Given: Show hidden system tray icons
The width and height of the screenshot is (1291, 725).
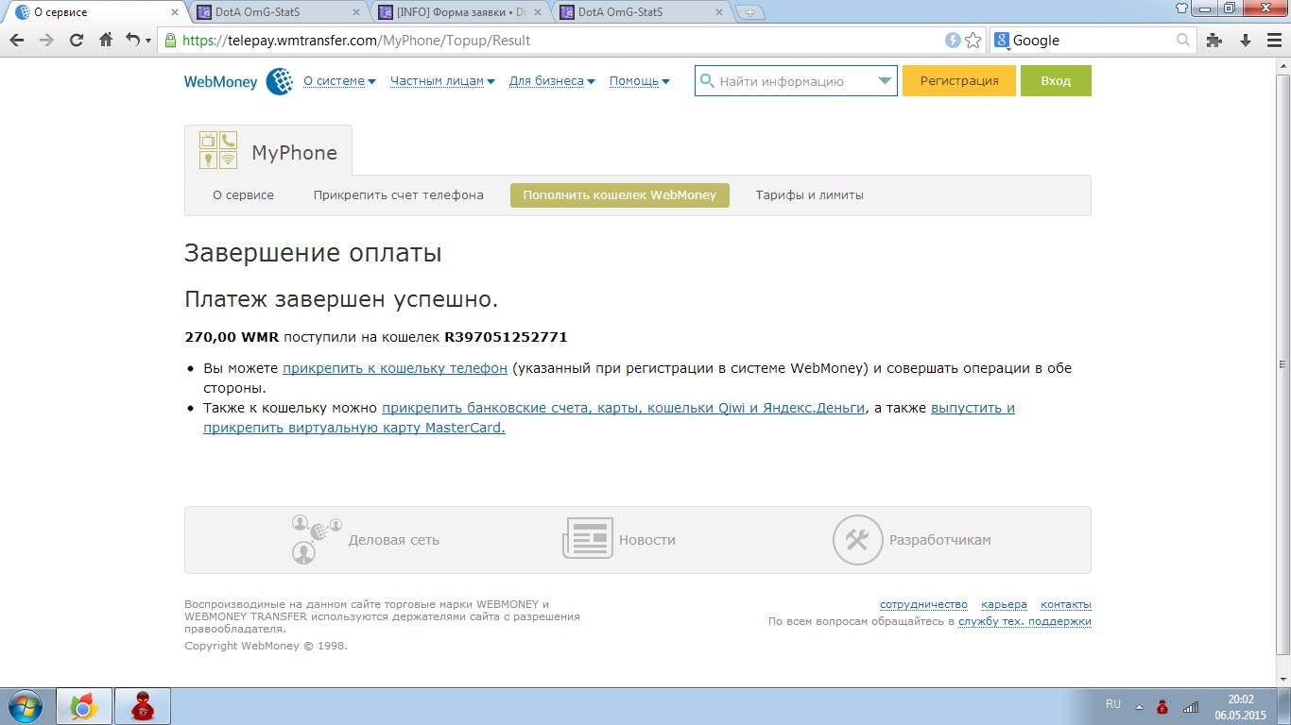Looking at the screenshot, I should 1139,706.
